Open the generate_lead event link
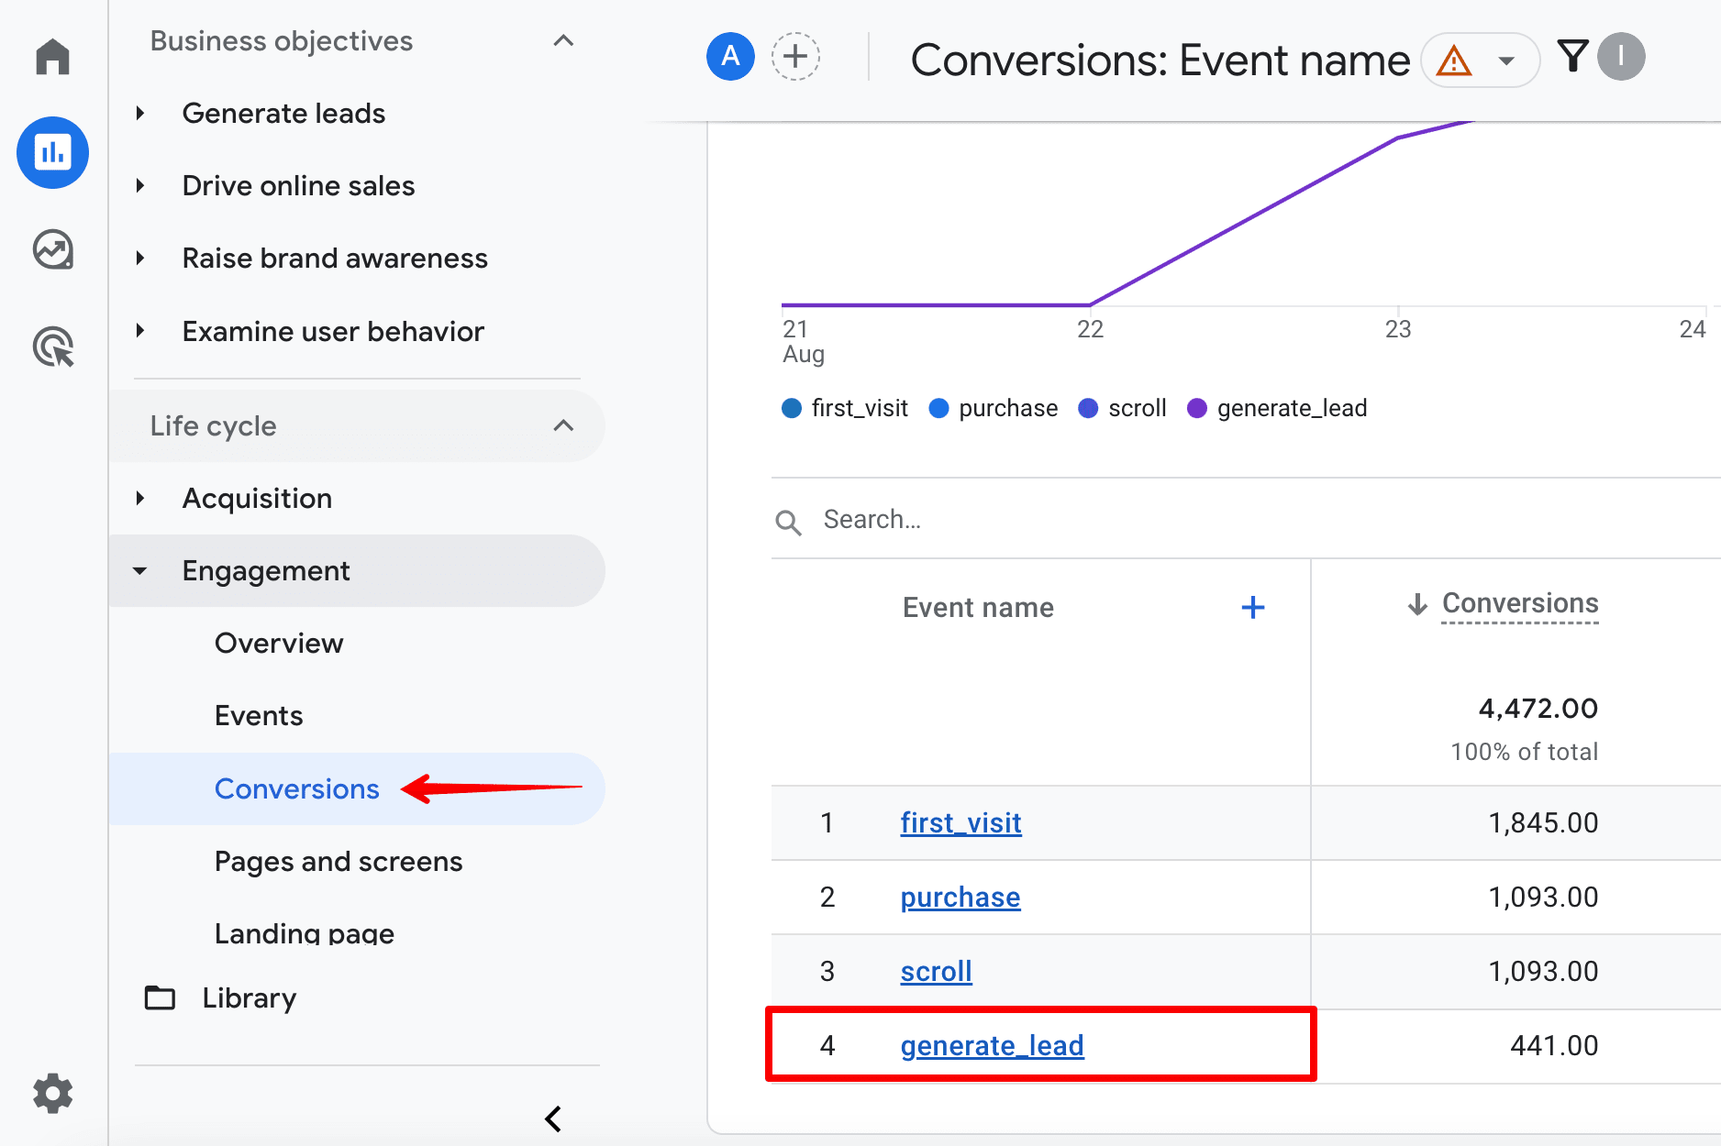This screenshot has width=1721, height=1146. pos(992,1045)
